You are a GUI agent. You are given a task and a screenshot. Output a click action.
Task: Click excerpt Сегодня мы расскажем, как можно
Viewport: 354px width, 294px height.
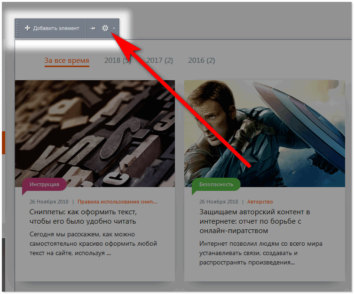click(x=93, y=243)
